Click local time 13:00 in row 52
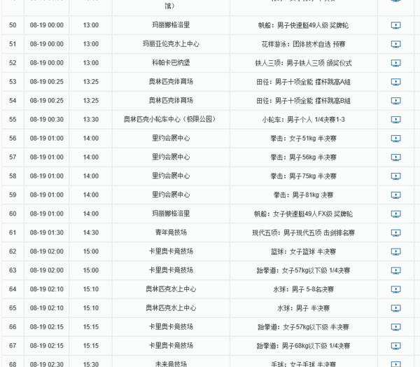Viewport: 420px width, 367px height. tap(91, 63)
